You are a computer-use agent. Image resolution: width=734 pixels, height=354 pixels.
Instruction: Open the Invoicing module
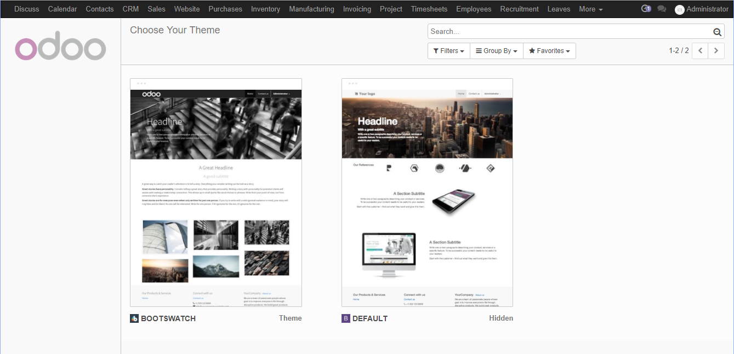tap(357, 9)
